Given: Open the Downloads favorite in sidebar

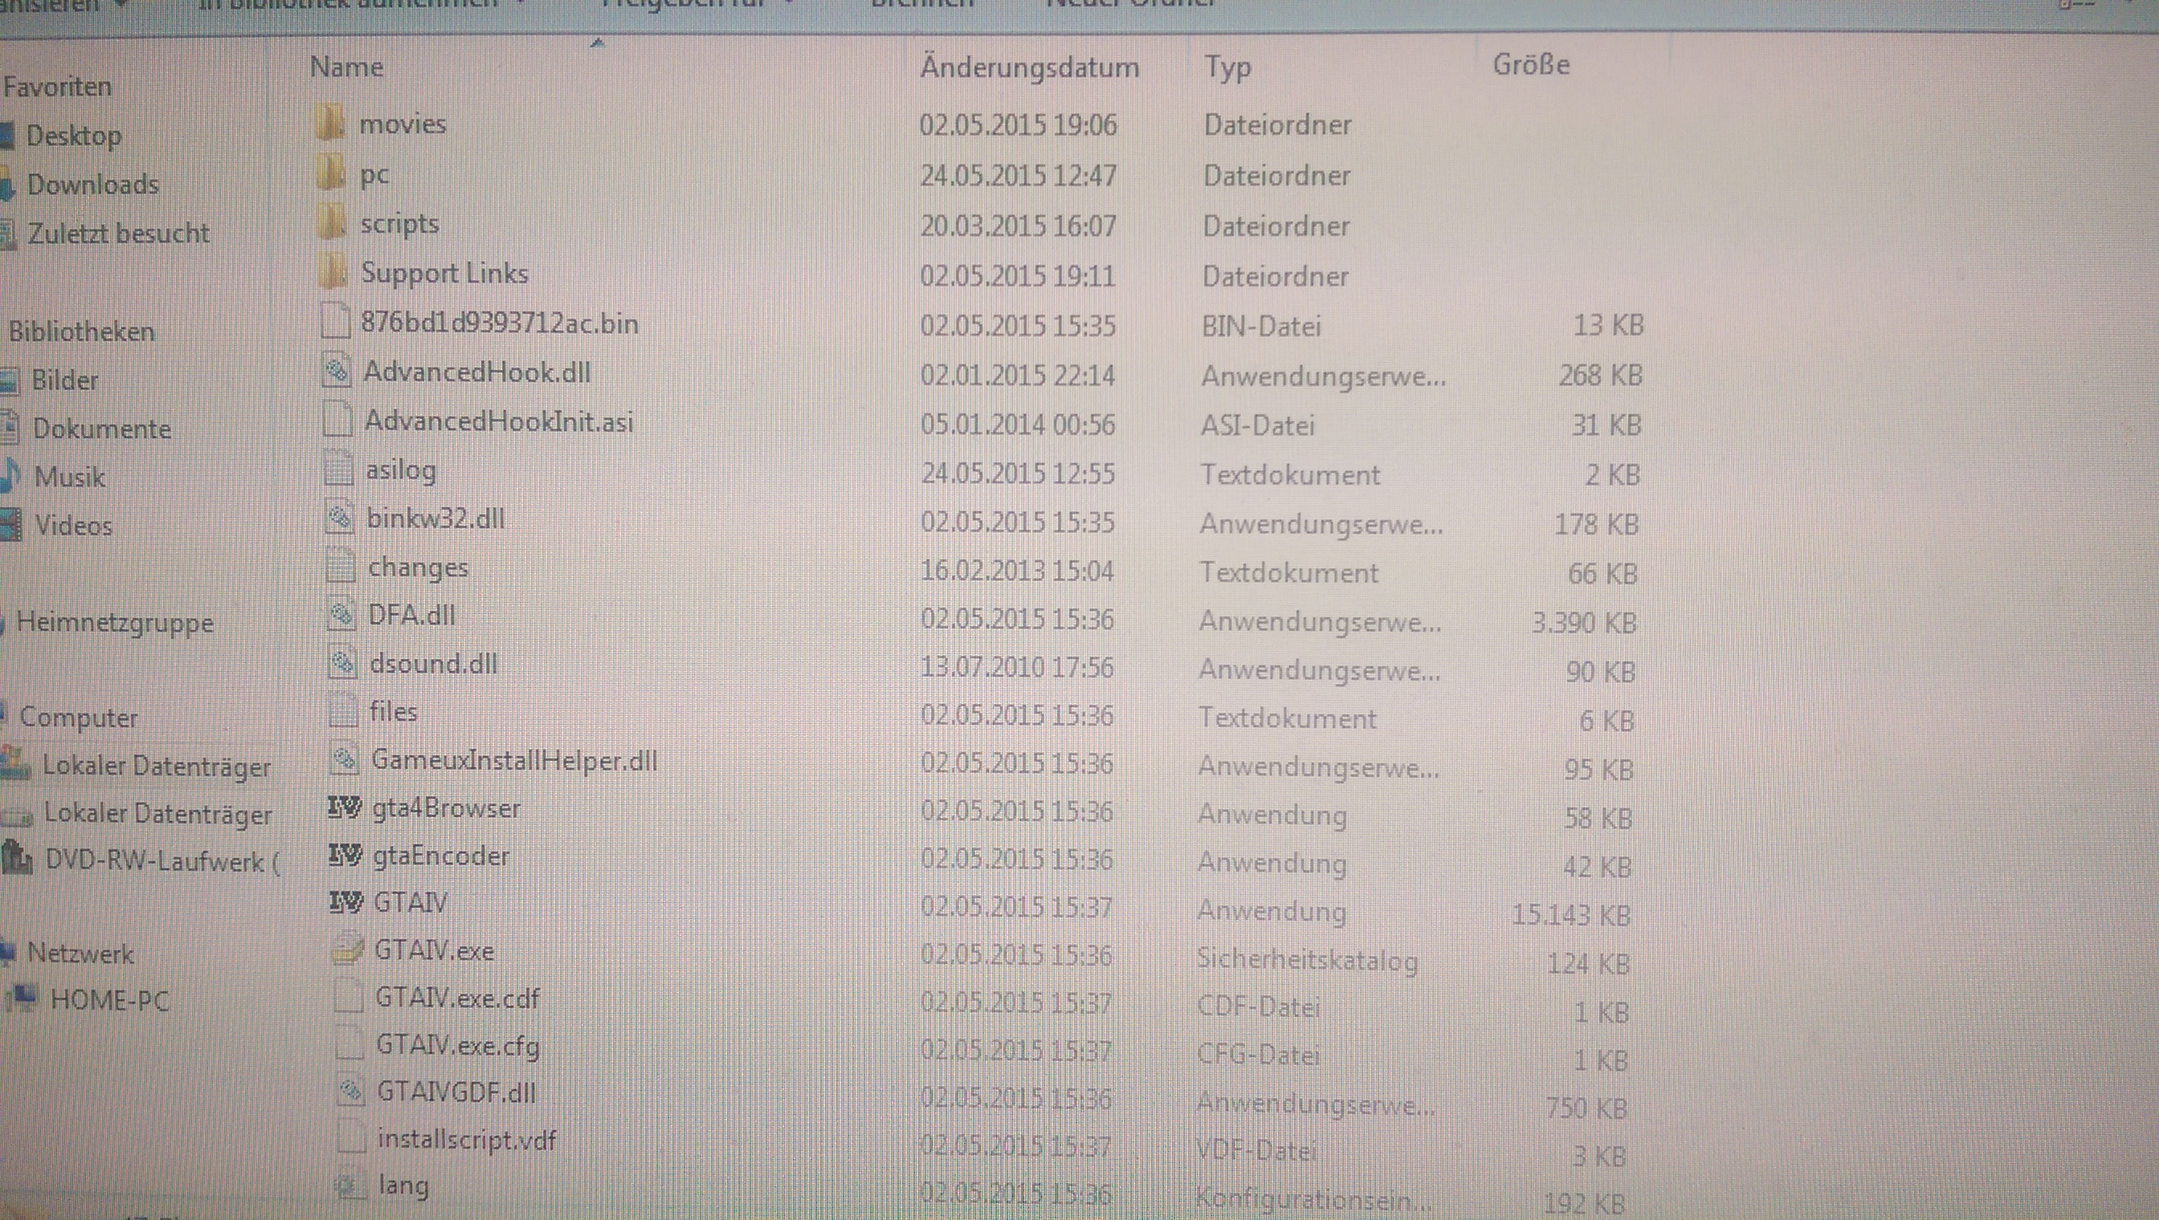Looking at the screenshot, I should click(x=92, y=185).
